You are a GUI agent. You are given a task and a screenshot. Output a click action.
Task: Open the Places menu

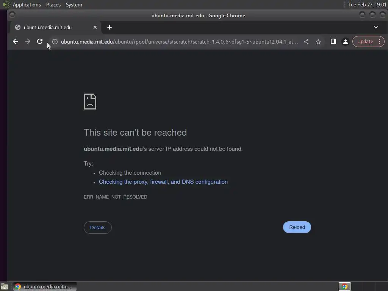pyautogui.click(x=53, y=5)
